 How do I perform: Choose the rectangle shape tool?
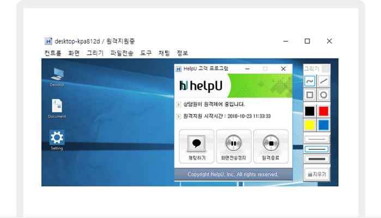[x=310, y=95]
